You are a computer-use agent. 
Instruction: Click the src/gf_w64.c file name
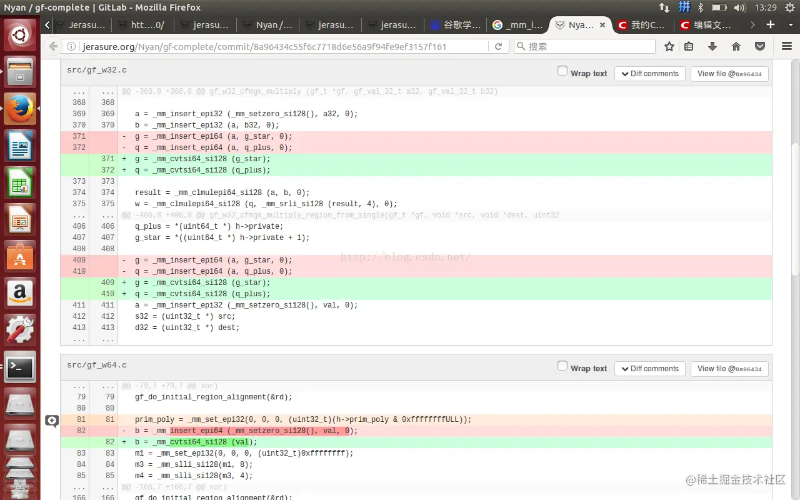[x=97, y=365]
